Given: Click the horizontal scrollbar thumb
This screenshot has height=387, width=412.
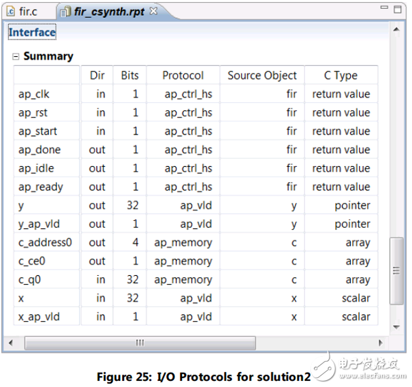Looking at the screenshot, I should pyautogui.click(x=137, y=342).
